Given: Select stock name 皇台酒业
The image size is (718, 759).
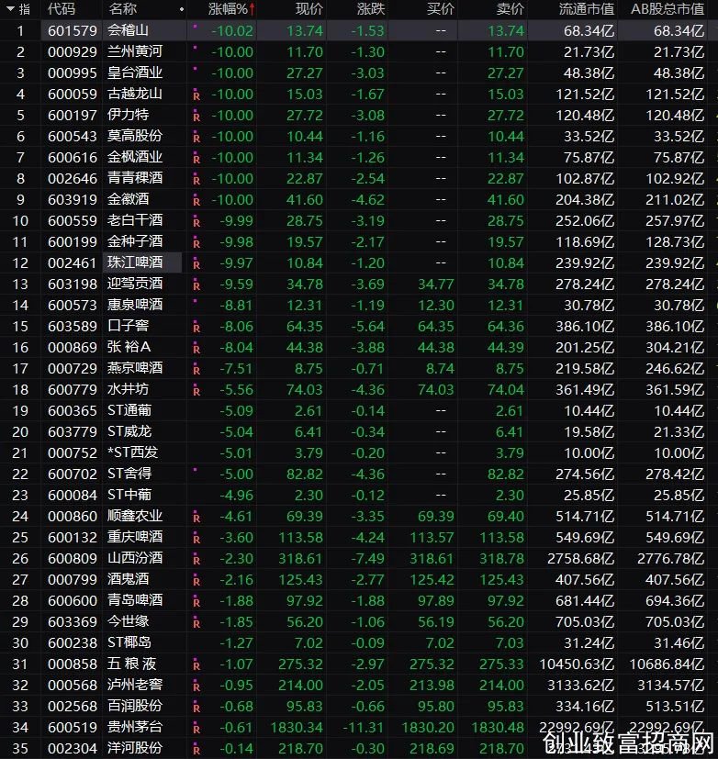Looking at the screenshot, I should (x=135, y=73).
